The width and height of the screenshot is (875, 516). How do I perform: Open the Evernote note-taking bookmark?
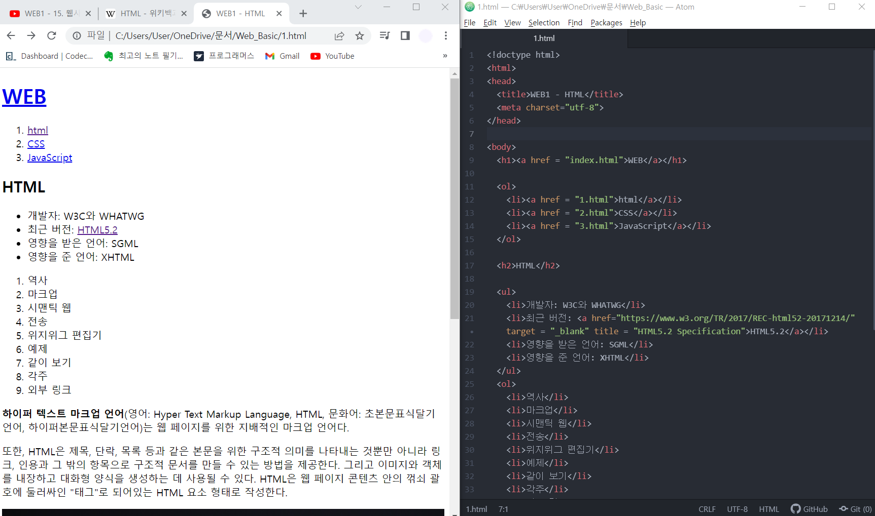click(144, 56)
